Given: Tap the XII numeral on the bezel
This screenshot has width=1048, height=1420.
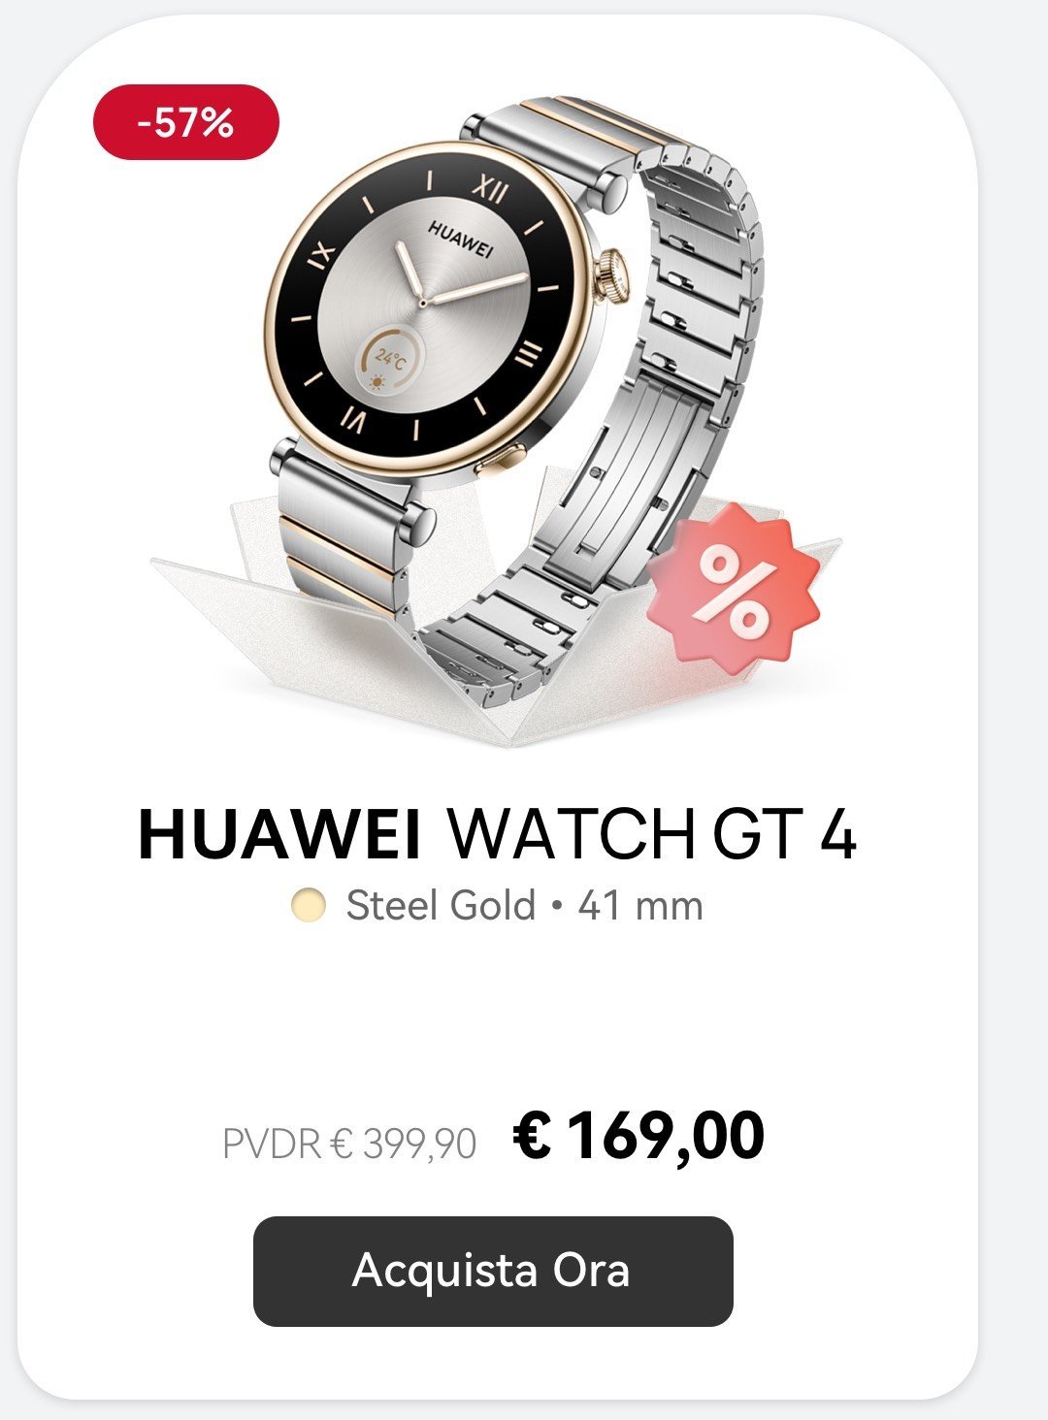Looking at the screenshot, I should tap(490, 187).
